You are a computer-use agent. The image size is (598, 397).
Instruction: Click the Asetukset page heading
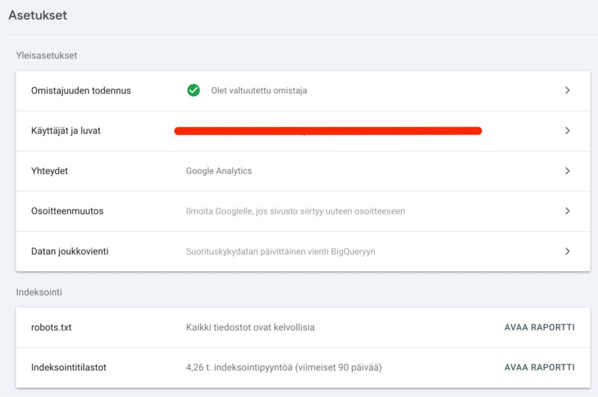point(37,15)
